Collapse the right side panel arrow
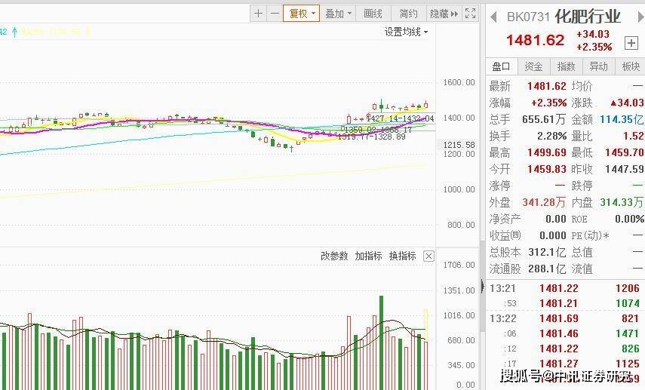 tap(483, 286)
